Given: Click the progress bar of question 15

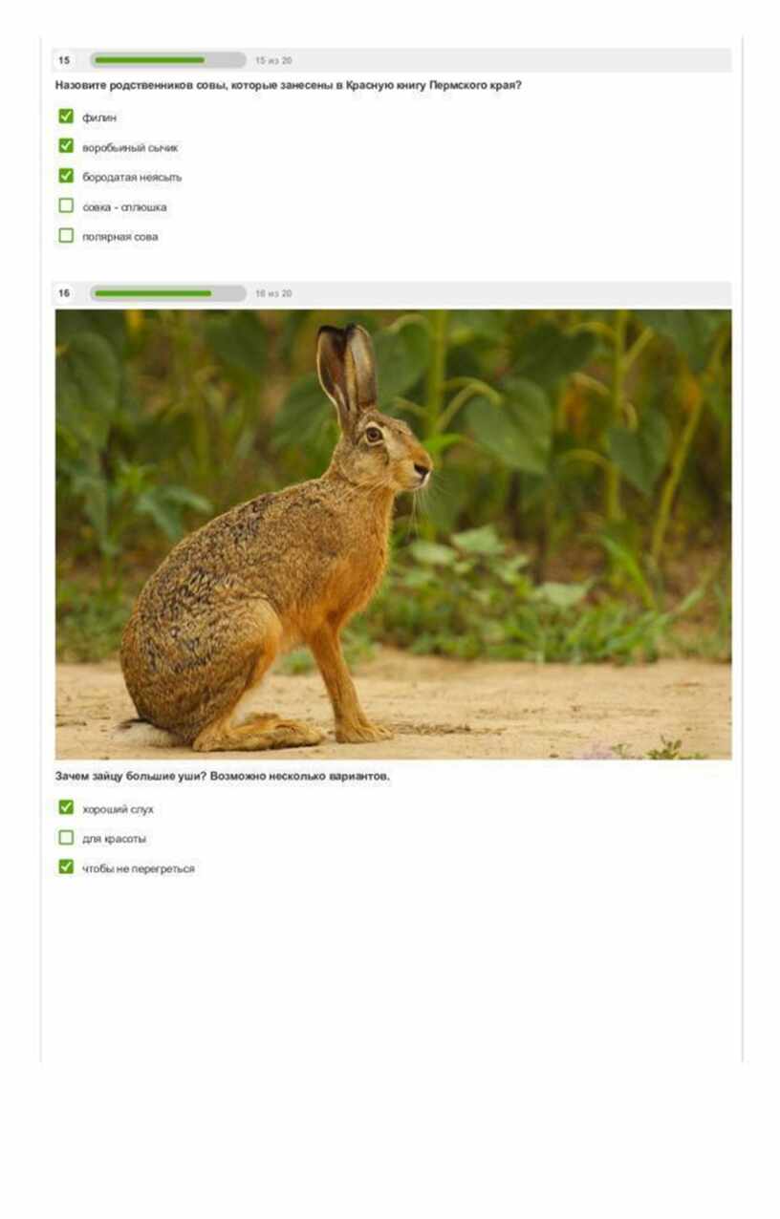Looking at the screenshot, I should [167, 60].
